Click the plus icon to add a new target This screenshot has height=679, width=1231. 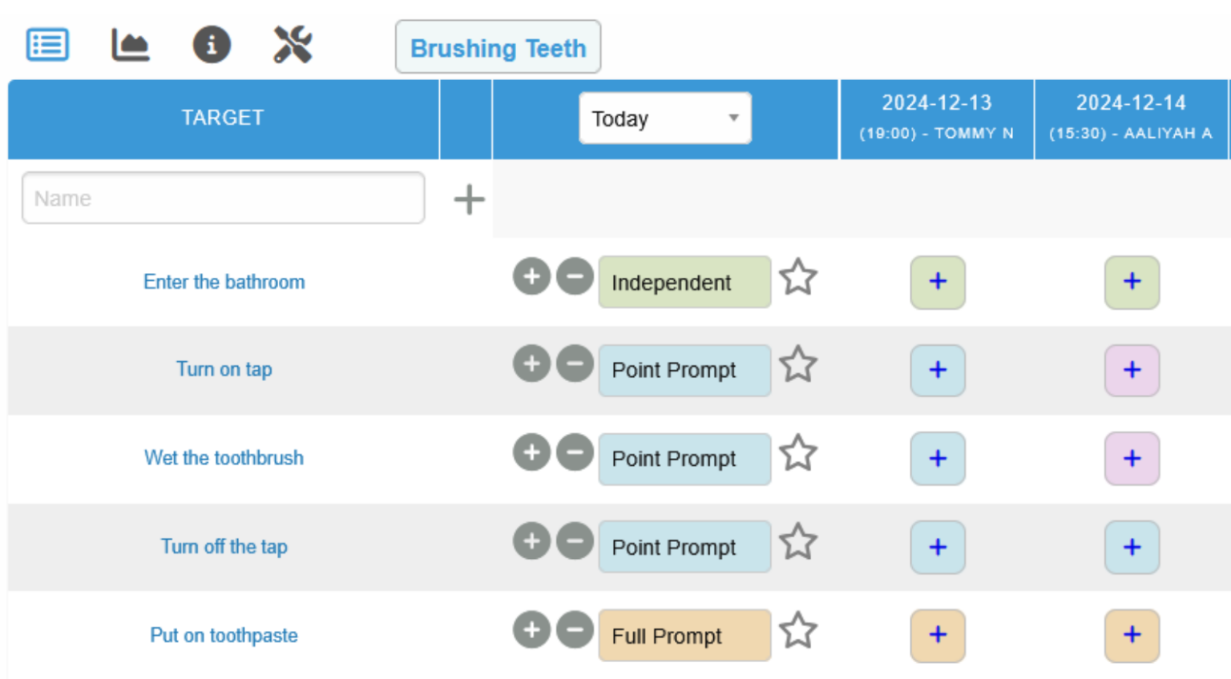pos(469,199)
